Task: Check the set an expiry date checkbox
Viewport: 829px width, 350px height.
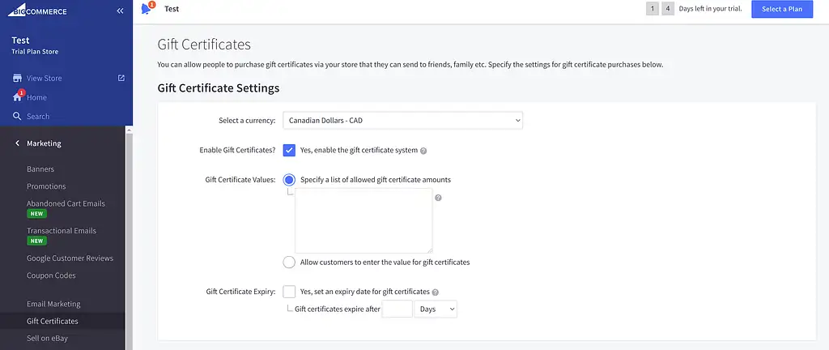Action: point(289,292)
